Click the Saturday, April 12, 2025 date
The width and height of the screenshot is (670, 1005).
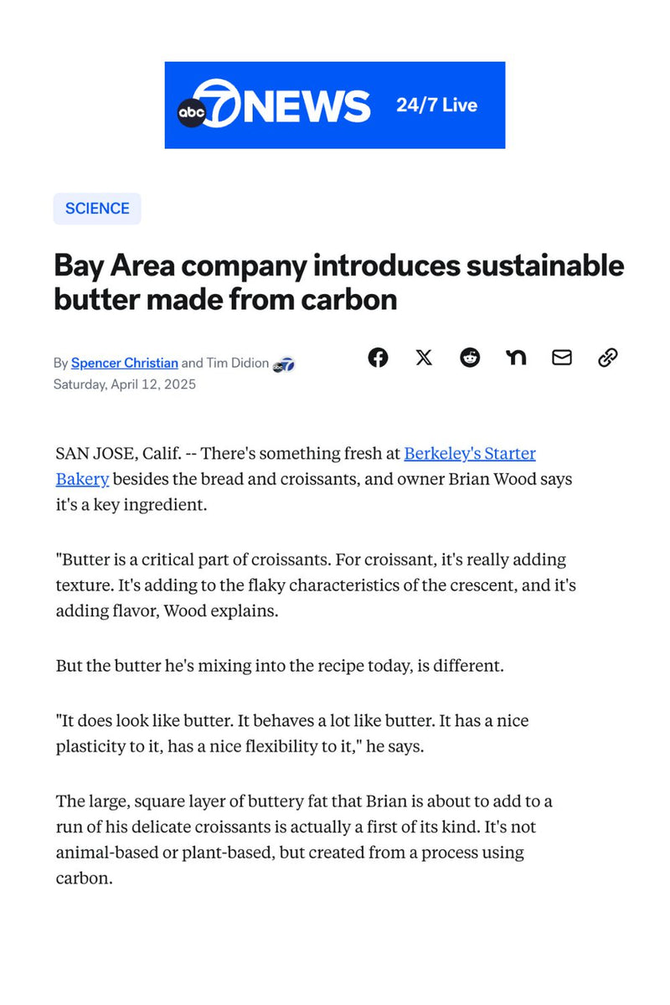pyautogui.click(x=124, y=384)
